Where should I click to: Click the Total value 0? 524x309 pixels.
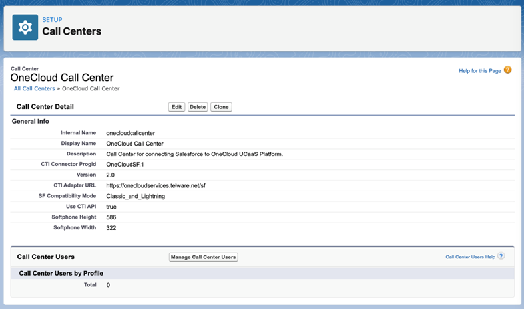pyautogui.click(x=108, y=285)
